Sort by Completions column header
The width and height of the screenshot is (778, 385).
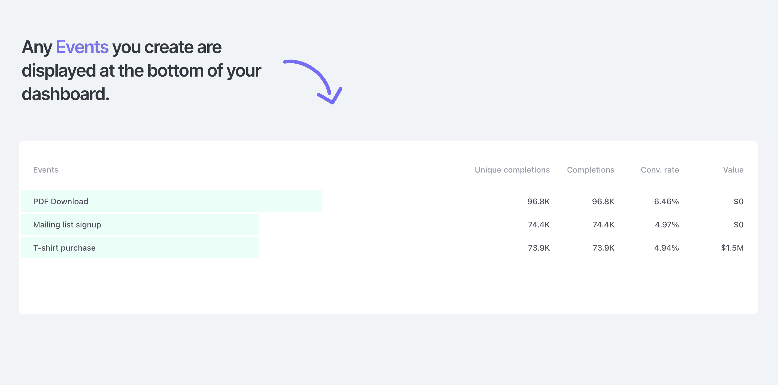[590, 170]
